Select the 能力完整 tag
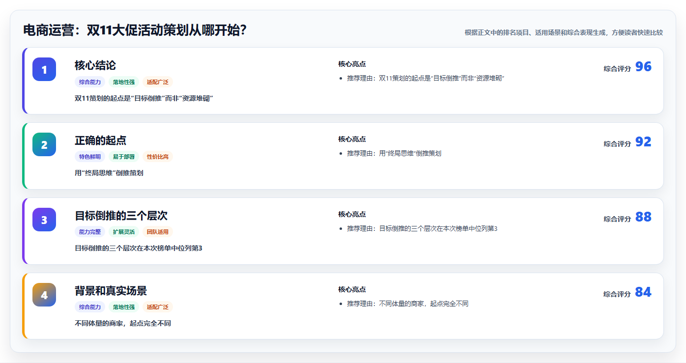This screenshot has height=363, width=686. click(x=90, y=232)
